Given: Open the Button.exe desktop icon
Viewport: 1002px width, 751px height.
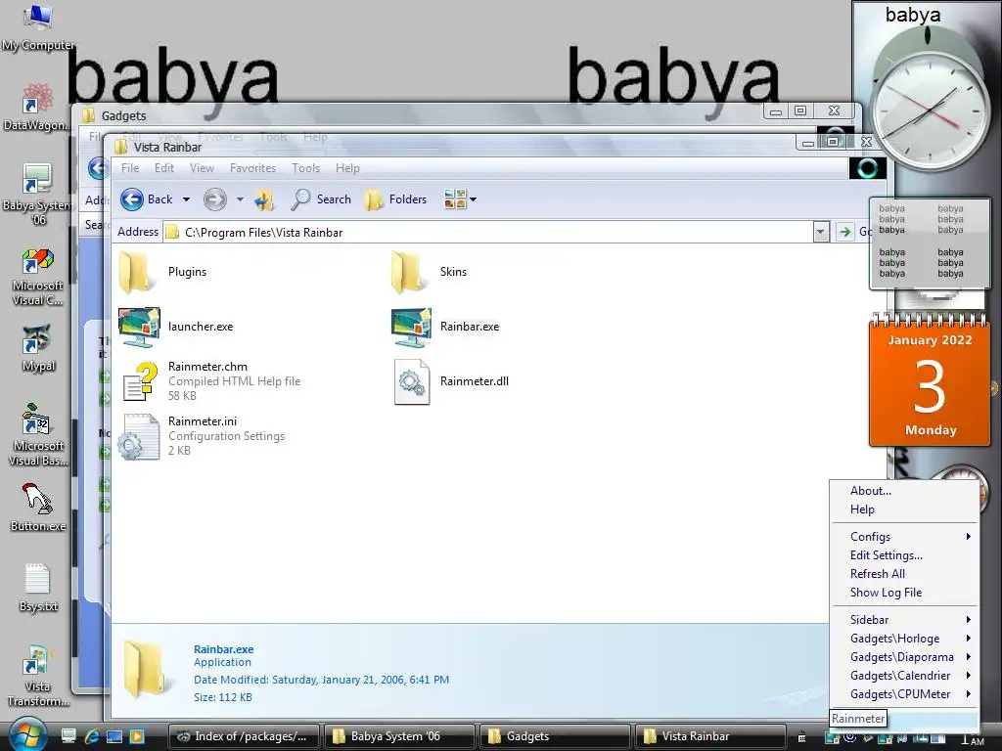Looking at the screenshot, I should click(38, 508).
